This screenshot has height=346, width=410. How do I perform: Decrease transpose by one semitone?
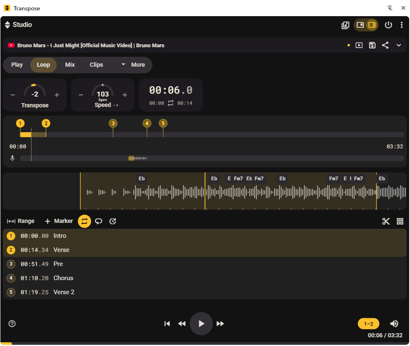[x=13, y=94]
